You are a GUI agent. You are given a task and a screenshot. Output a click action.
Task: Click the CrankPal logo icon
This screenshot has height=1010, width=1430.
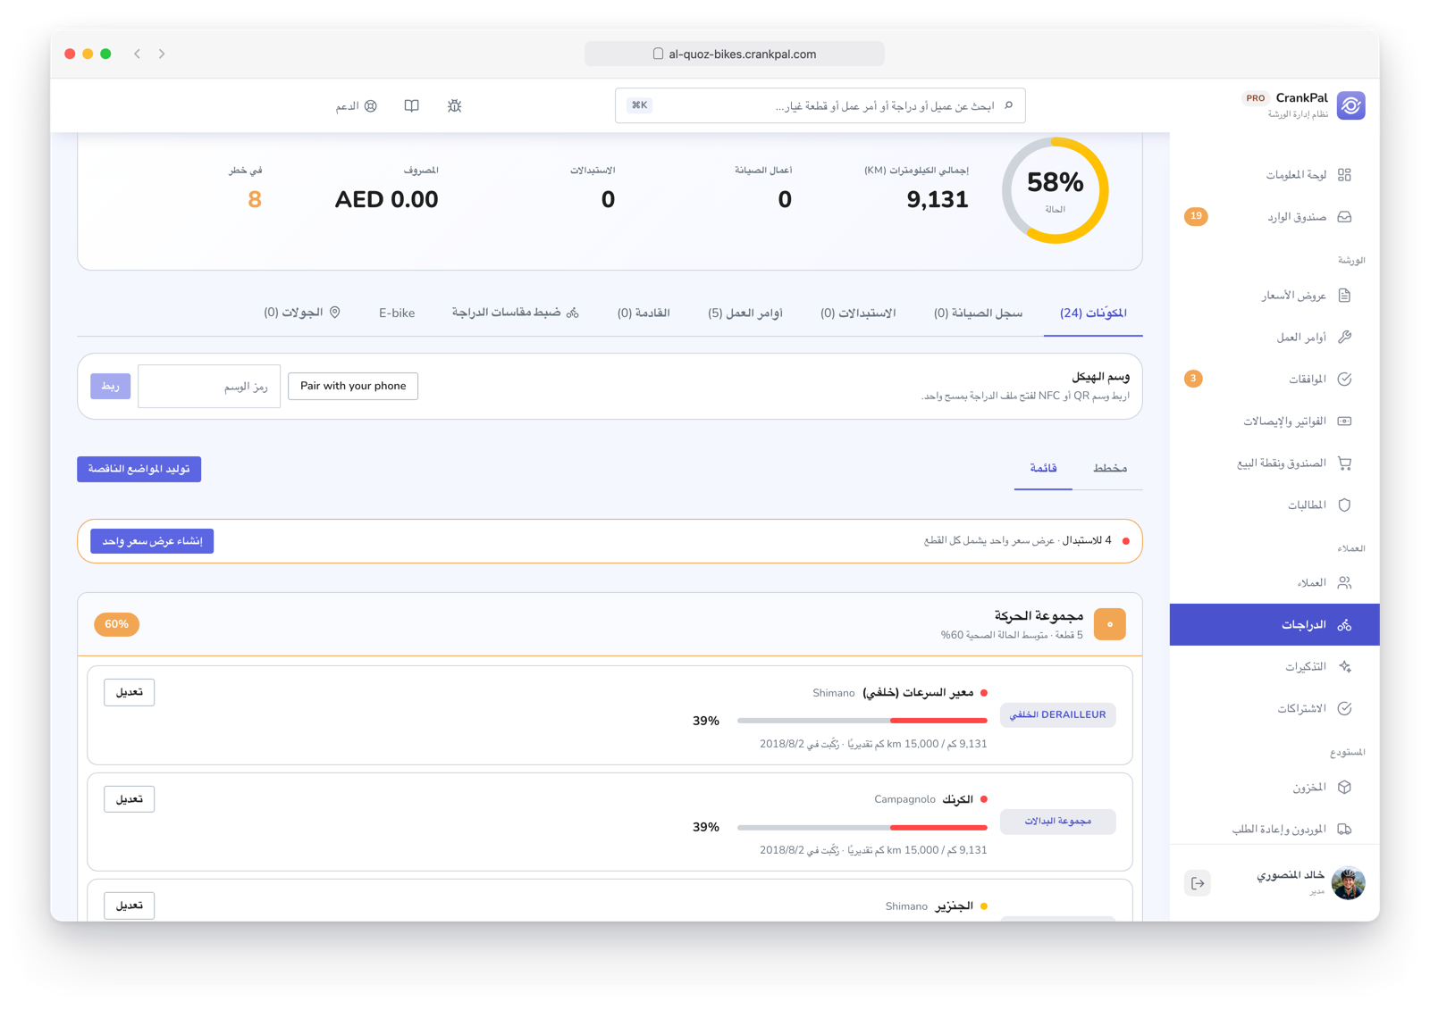[1350, 105]
